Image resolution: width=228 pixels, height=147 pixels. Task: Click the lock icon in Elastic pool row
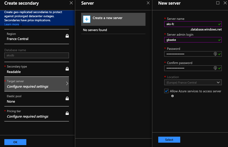[x=67, y=99]
